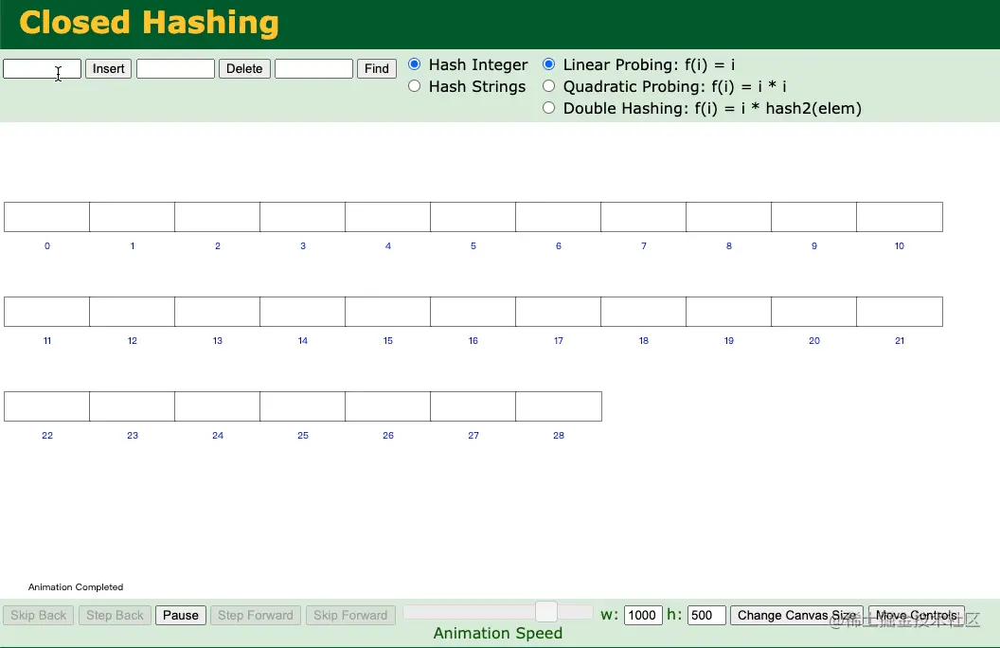Focus the delete value input field
This screenshot has height=648, width=1000.
175,68
